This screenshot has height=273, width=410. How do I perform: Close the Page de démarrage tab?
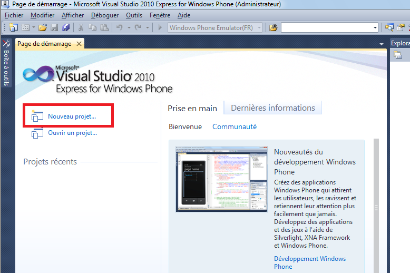(x=79, y=44)
